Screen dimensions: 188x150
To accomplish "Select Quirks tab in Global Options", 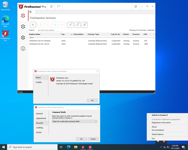I will coord(42,132).
